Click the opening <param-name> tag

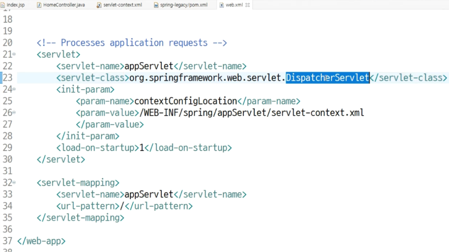(x=105, y=101)
